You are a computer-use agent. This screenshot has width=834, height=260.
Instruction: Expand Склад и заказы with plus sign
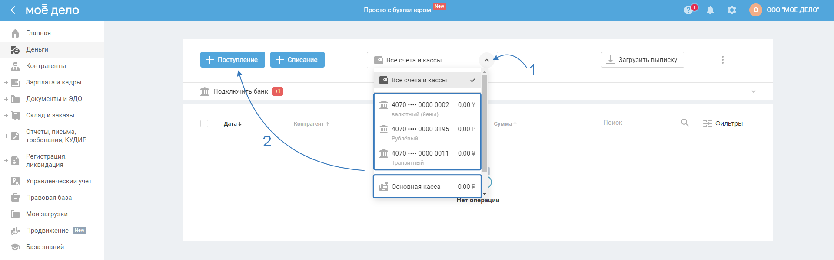pyautogui.click(x=6, y=116)
